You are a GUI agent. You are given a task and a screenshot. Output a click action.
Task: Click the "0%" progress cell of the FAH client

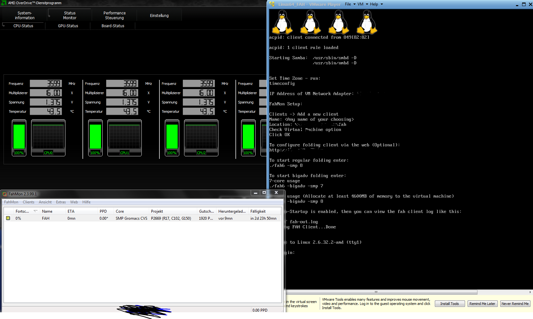[18, 218]
